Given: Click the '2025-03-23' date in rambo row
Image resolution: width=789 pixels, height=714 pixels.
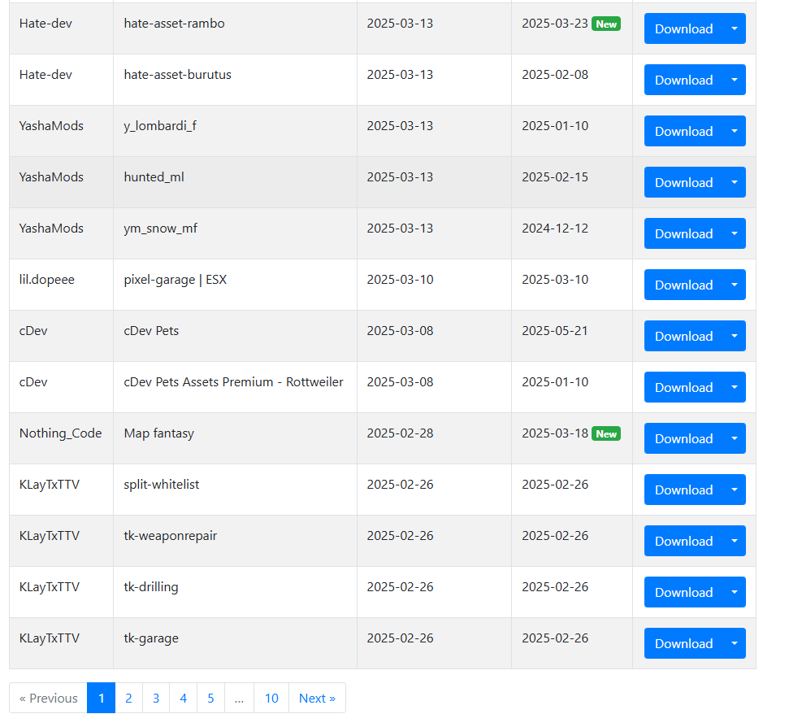Looking at the screenshot, I should [554, 24].
